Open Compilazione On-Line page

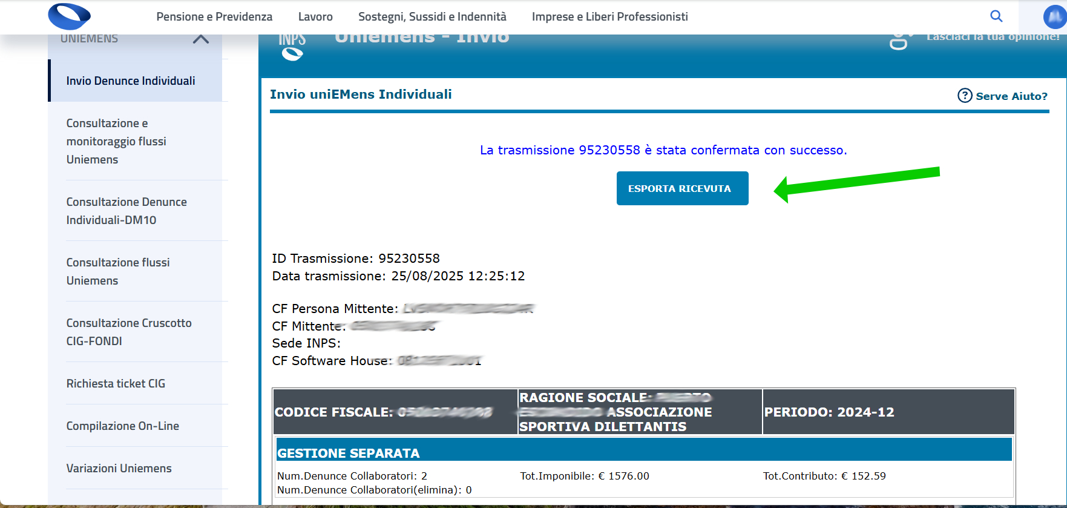[x=123, y=426]
